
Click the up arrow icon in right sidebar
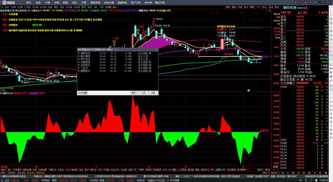click(331, 11)
